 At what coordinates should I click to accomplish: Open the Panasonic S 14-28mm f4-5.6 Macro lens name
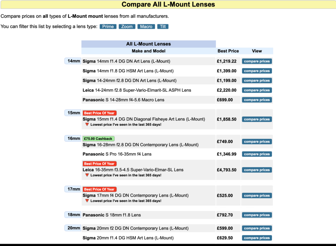point(123,100)
